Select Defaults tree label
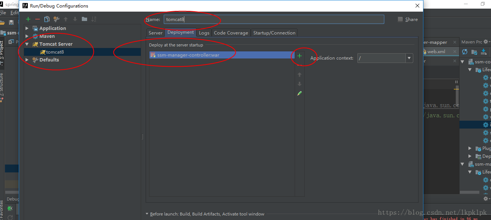This screenshot has height=220, width=491. 49,60
